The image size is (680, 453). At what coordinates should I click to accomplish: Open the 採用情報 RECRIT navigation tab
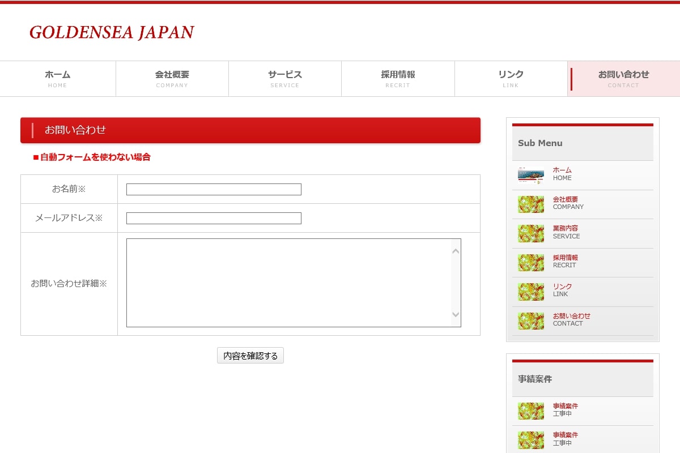pyautogui.click(x=398, y=79)
